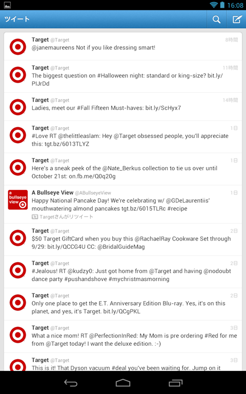Tap the Android back navigation icon
246x394 pixels.
71,383
